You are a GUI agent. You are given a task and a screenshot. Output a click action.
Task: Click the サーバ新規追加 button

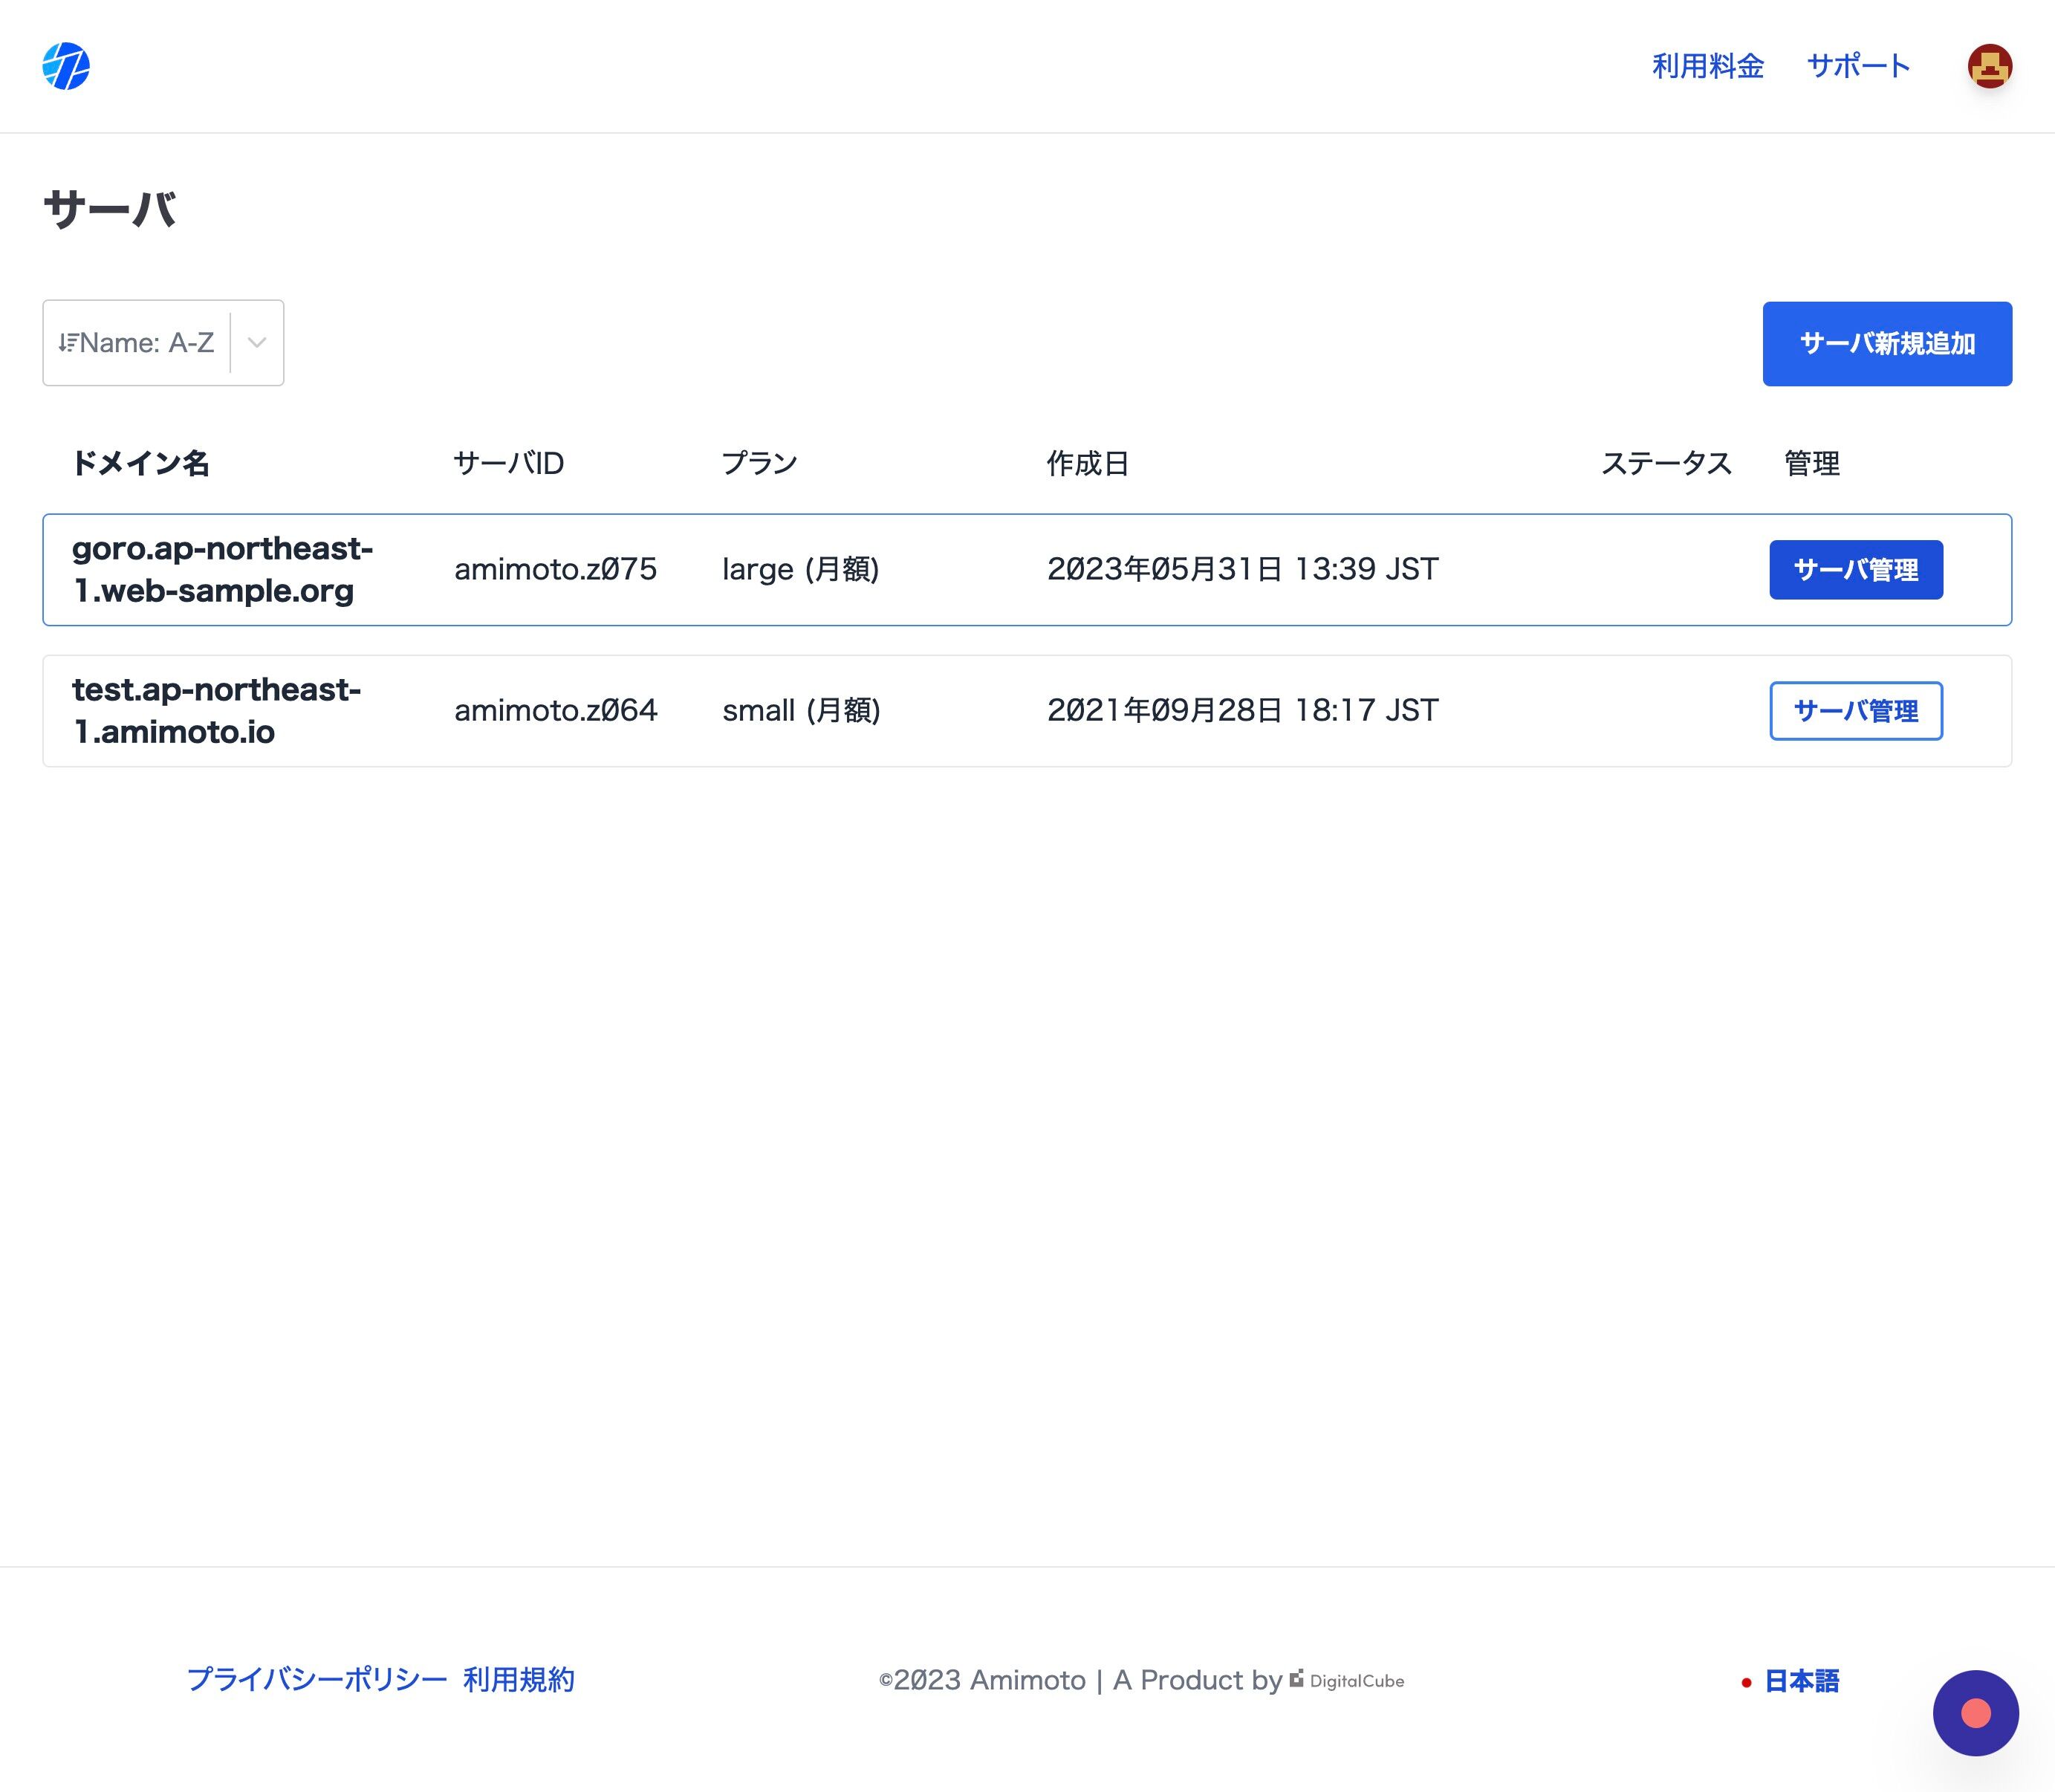pos(1887,343)
